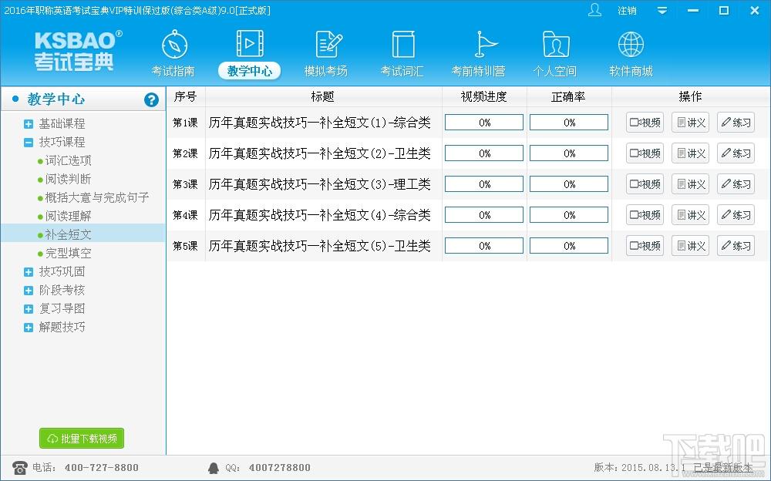Open 模拟考场 from the top navigation

[x=326, y=54]
